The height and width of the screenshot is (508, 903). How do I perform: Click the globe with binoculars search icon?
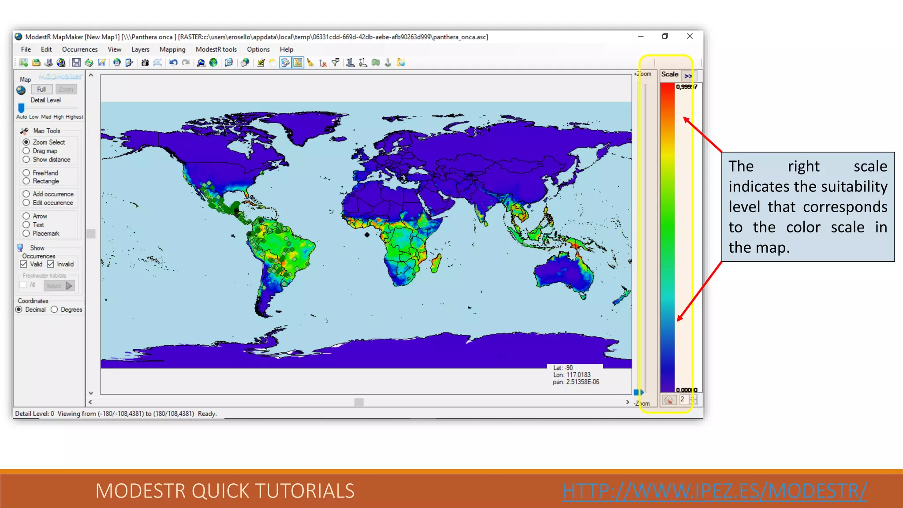[201, 63]
